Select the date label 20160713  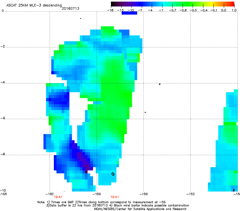point(70,8)
